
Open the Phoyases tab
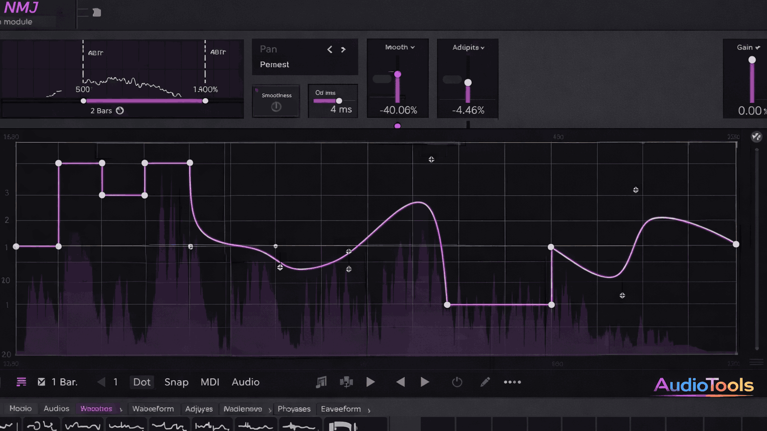click(x=294, y=409)
